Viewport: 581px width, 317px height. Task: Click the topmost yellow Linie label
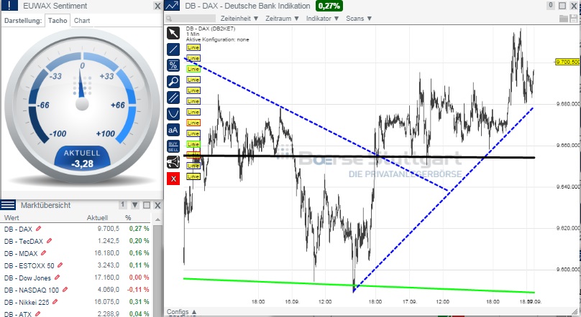tap(193, 47)
